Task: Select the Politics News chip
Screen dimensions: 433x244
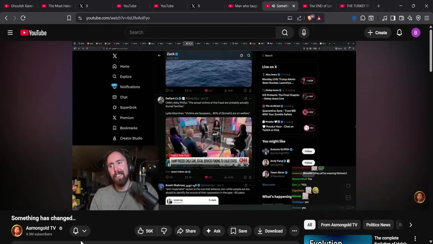Action: click(x=378, y=225)
